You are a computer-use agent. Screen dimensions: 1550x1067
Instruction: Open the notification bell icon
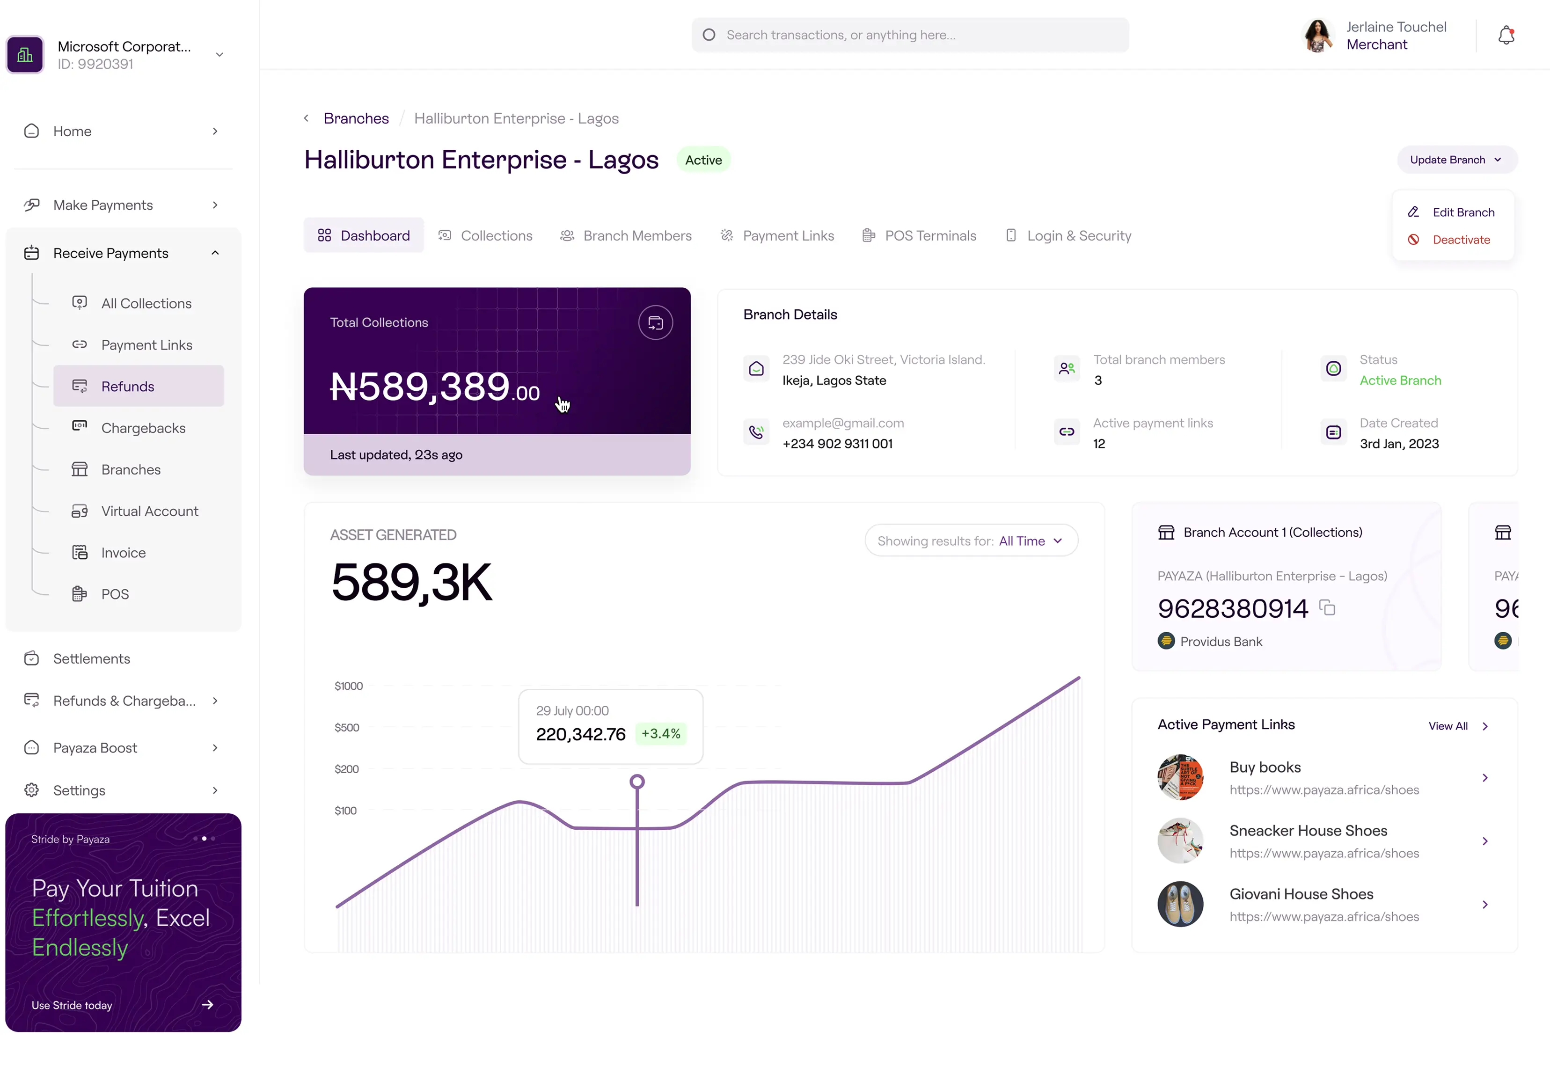tap(1506, 36)
